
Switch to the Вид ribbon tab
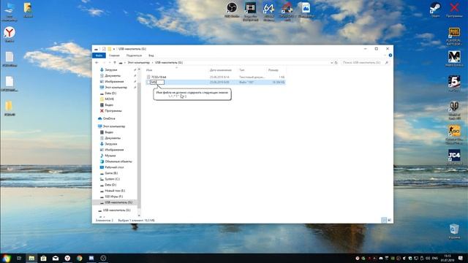click(x=151, y=56)
